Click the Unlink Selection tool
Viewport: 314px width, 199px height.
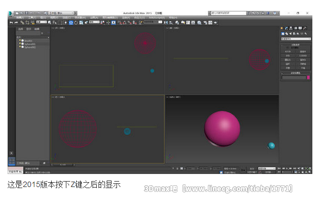coord(27,23)
